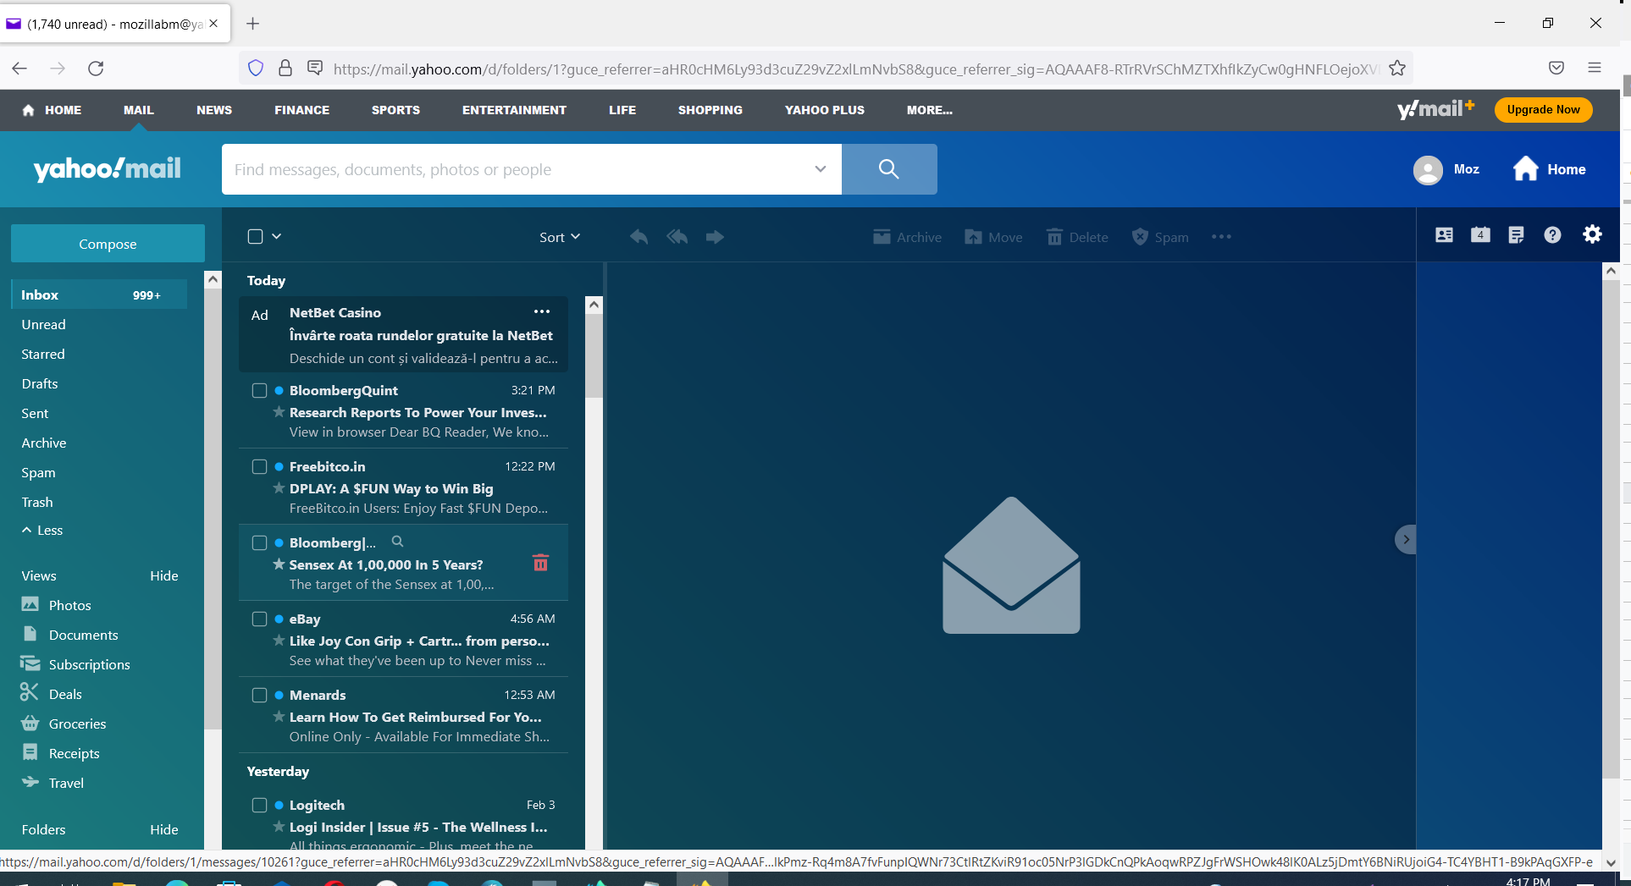Click the reply all double-arrow icon

tap(677, 237)
